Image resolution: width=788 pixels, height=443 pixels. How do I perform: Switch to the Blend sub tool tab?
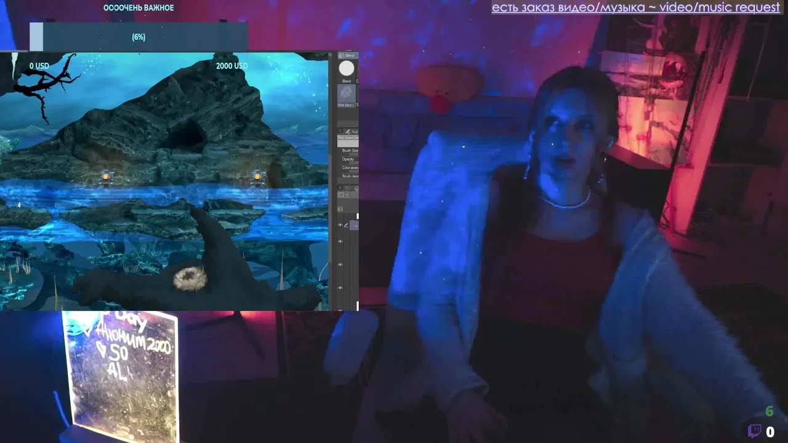(348, 55)
